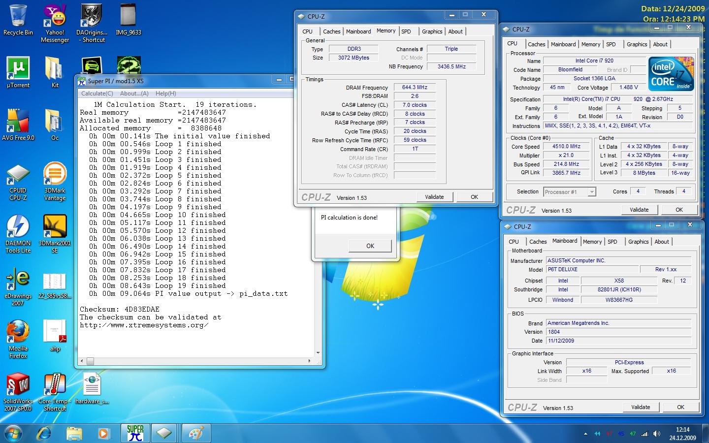Open Graphics tab in Memory CPU-Z window
The height and width of the screenshot is (443, 709).
(432, 32)
